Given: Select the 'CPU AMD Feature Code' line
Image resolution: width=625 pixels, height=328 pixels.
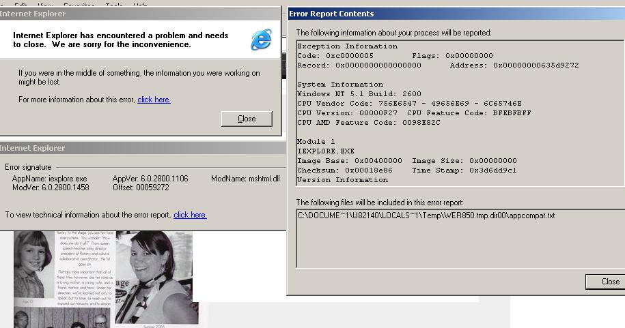Looking at the screenshot, I should [x=369, y=123].
